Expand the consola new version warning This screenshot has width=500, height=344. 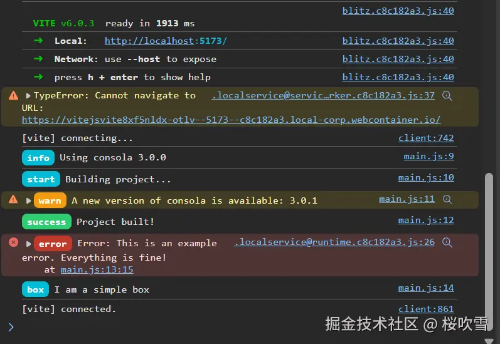tap(28, 201)
